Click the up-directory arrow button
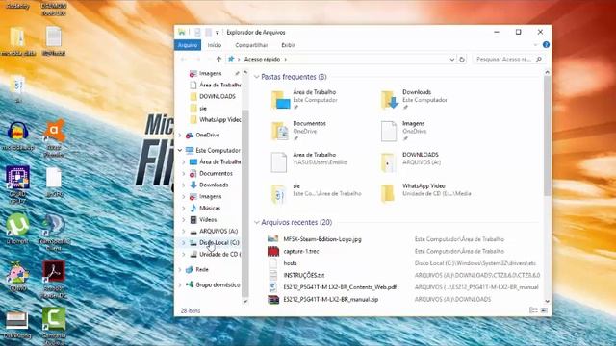This screenshot has height=346, width=616. (x=218, y=60)
